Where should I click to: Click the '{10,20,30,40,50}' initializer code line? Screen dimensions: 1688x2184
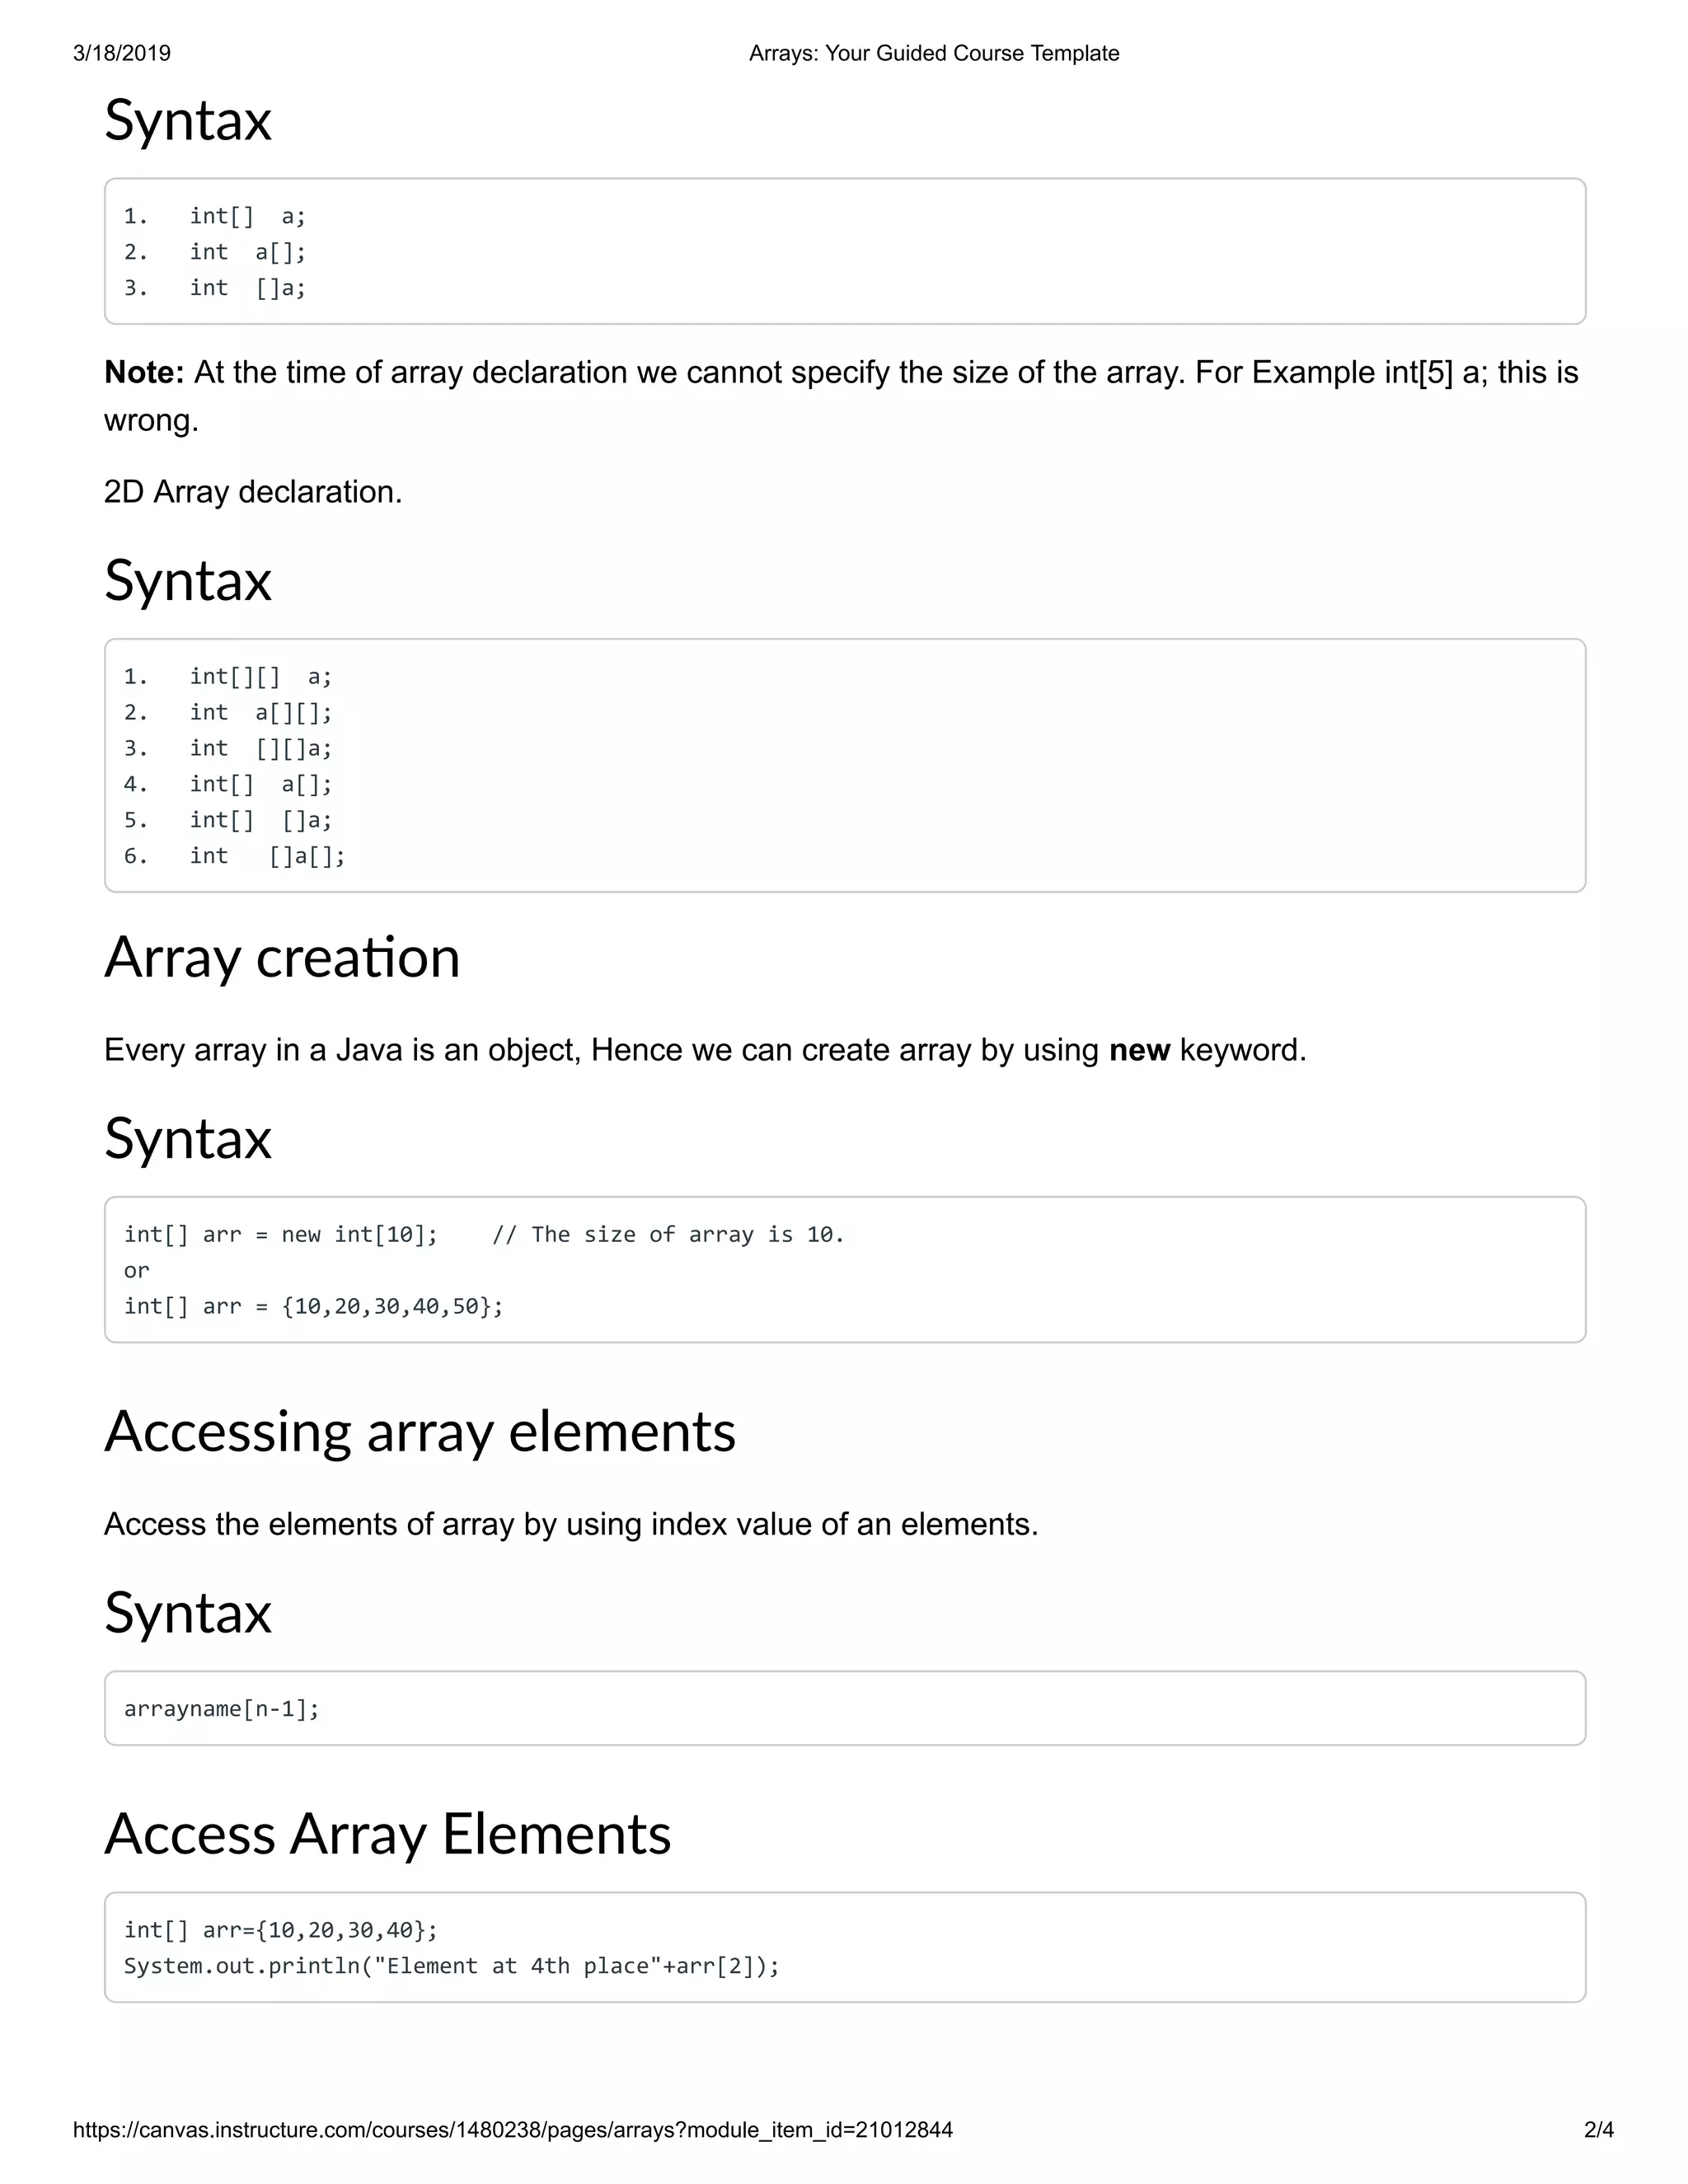click(x=313, y=1307)
